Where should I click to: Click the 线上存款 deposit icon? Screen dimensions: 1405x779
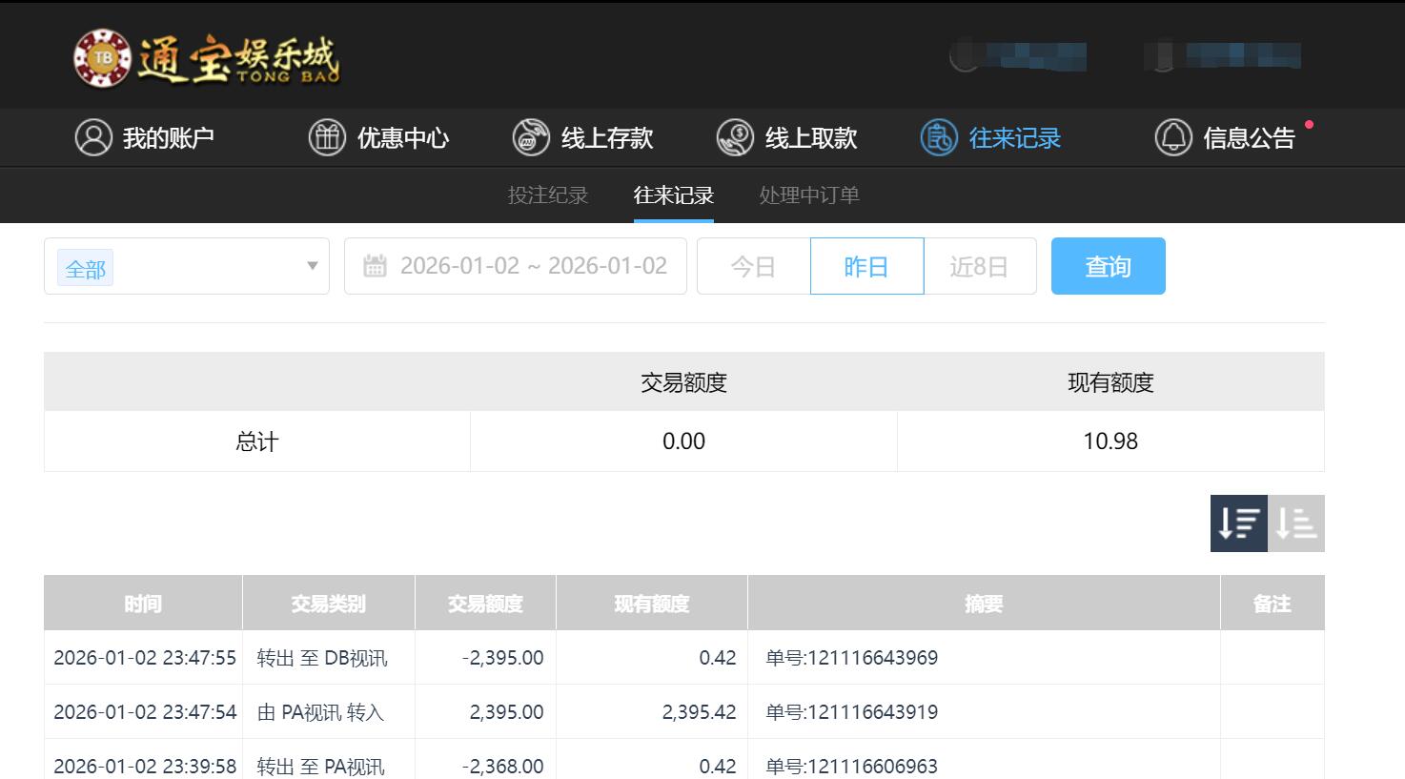point(530,136)
